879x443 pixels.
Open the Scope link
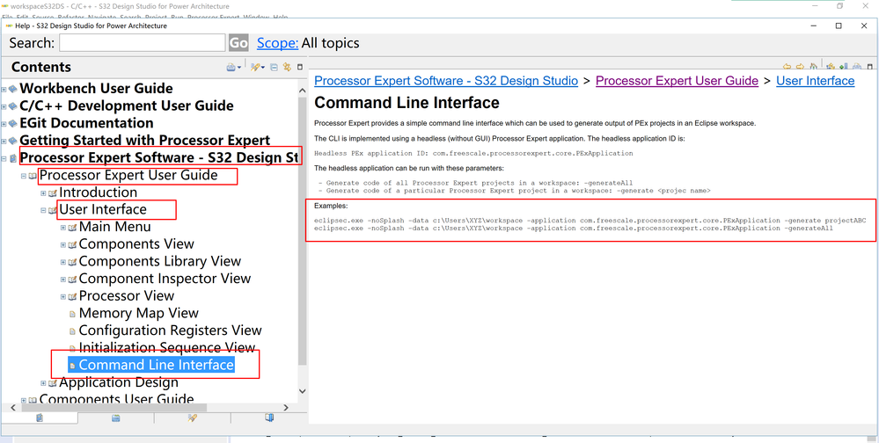pyautogui.click(x=277, y=43)
